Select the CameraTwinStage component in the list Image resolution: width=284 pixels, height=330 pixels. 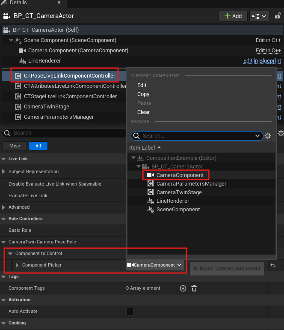pos(46,107)
